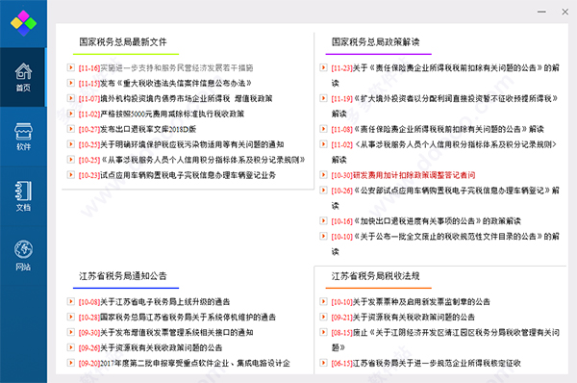The width and height of the screenshot is (577, 383).
Task: Open 发布《重大税收违法失信案件信息公布办法》 link
Action: pos(164,83)
